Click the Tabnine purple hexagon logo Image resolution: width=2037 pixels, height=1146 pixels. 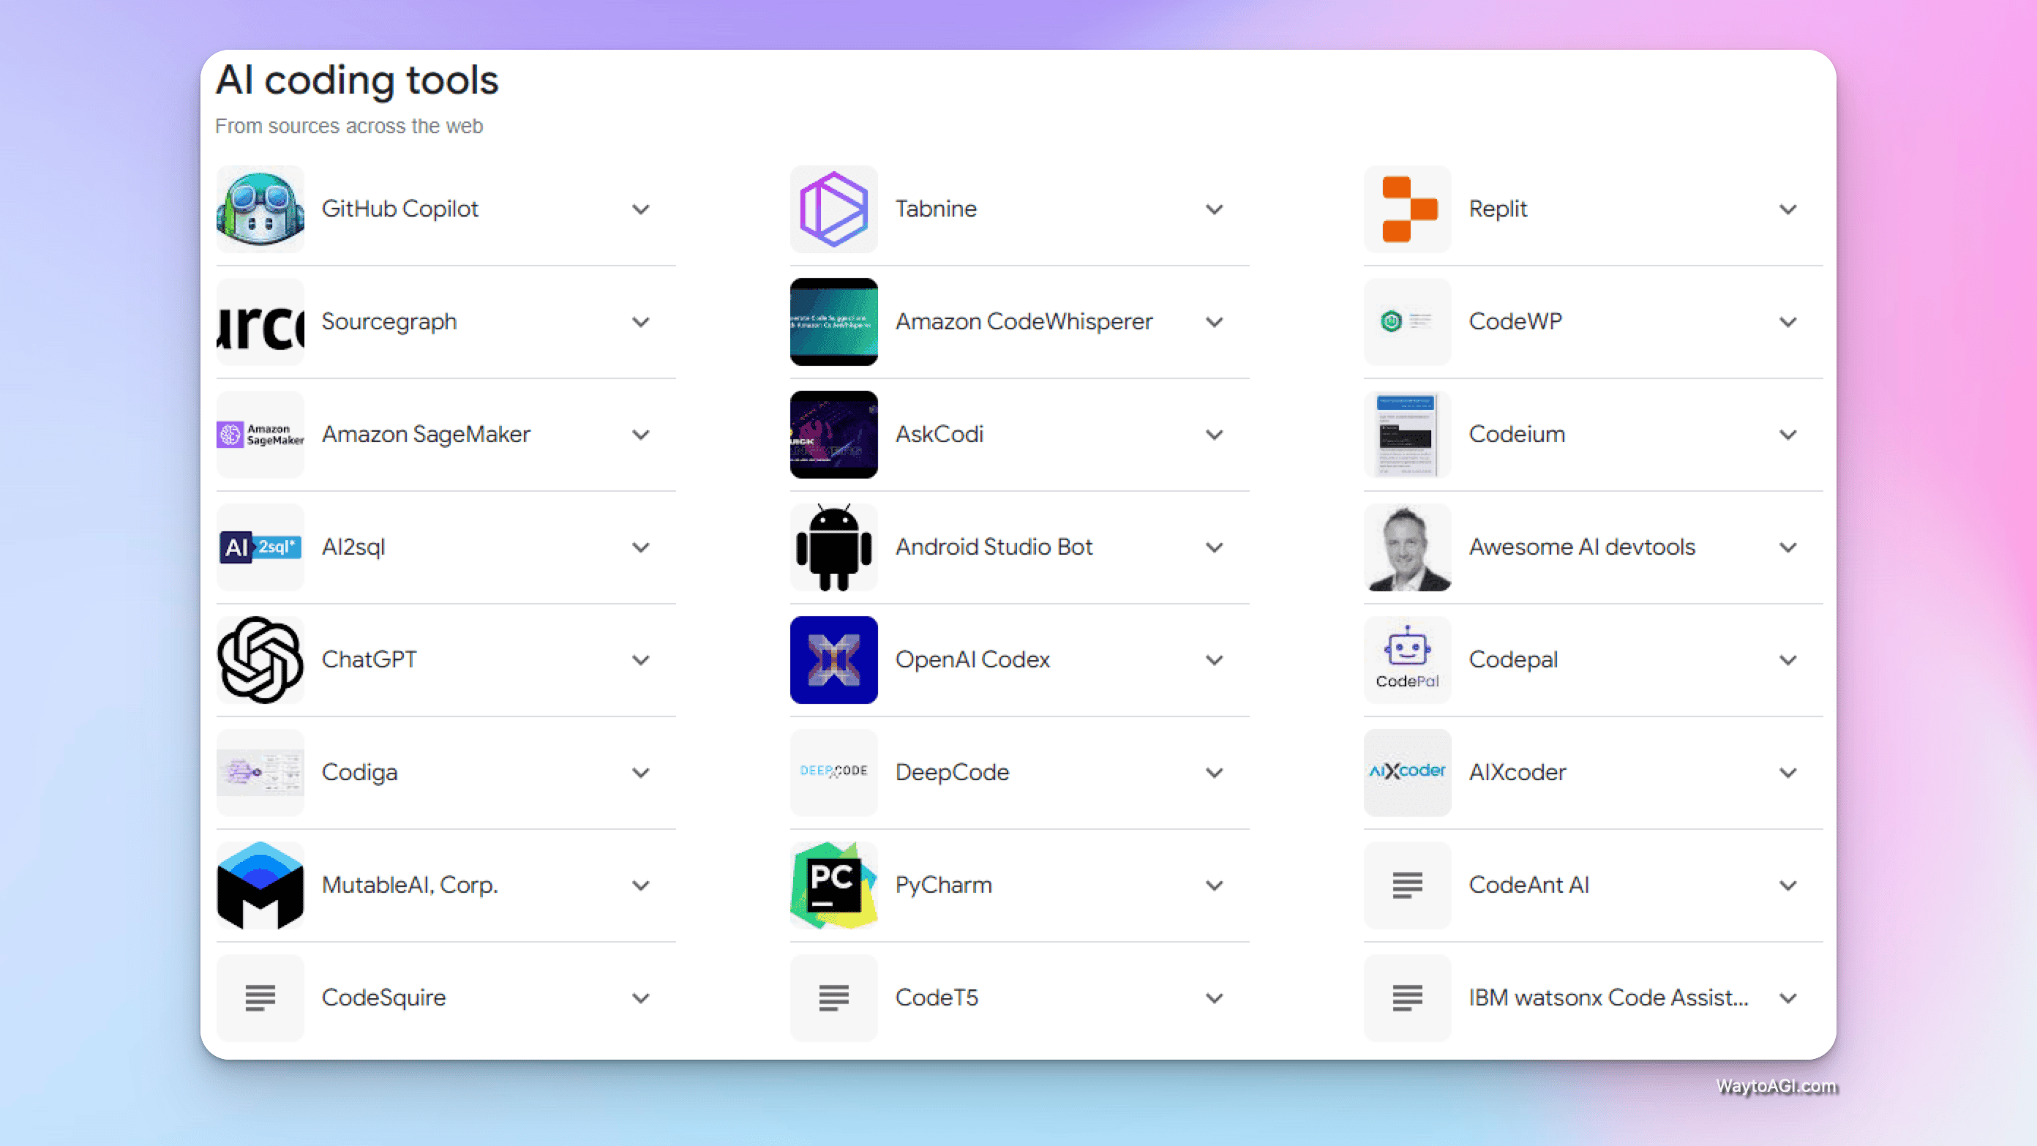tap(833, 209)
